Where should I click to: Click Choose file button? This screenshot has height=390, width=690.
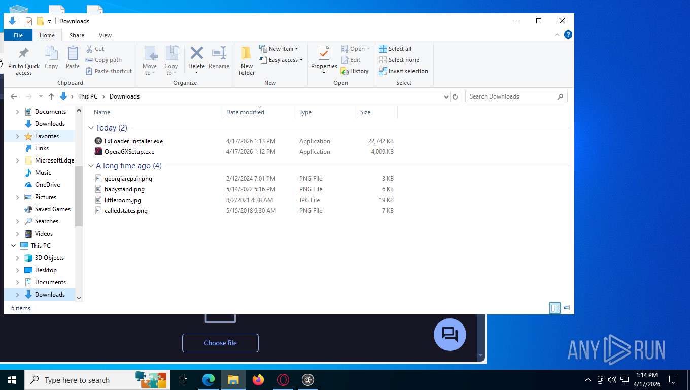click(220, 343)
